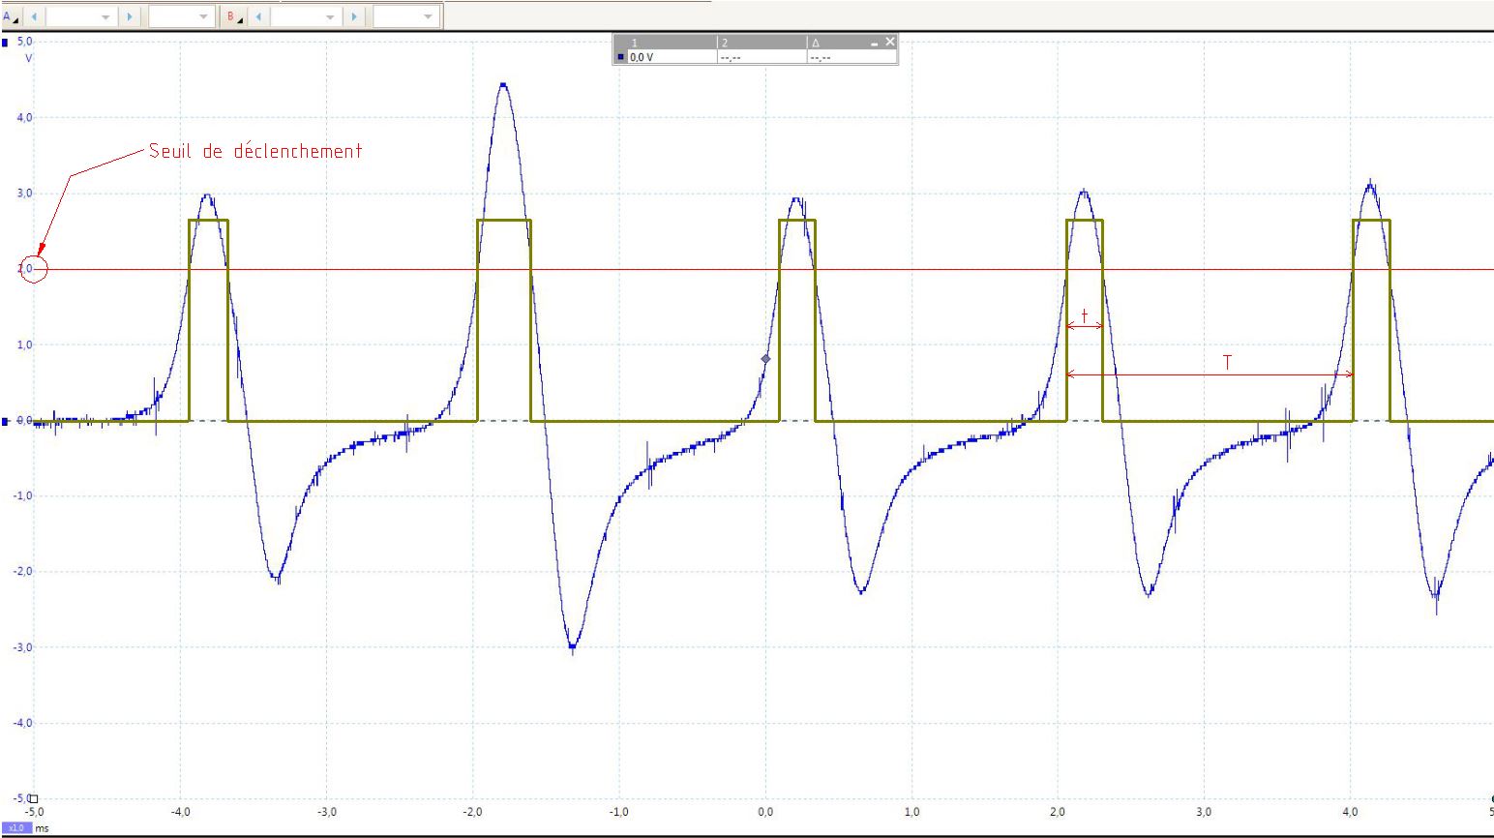Click the delta column header in ruler legend

coord(816,43)
